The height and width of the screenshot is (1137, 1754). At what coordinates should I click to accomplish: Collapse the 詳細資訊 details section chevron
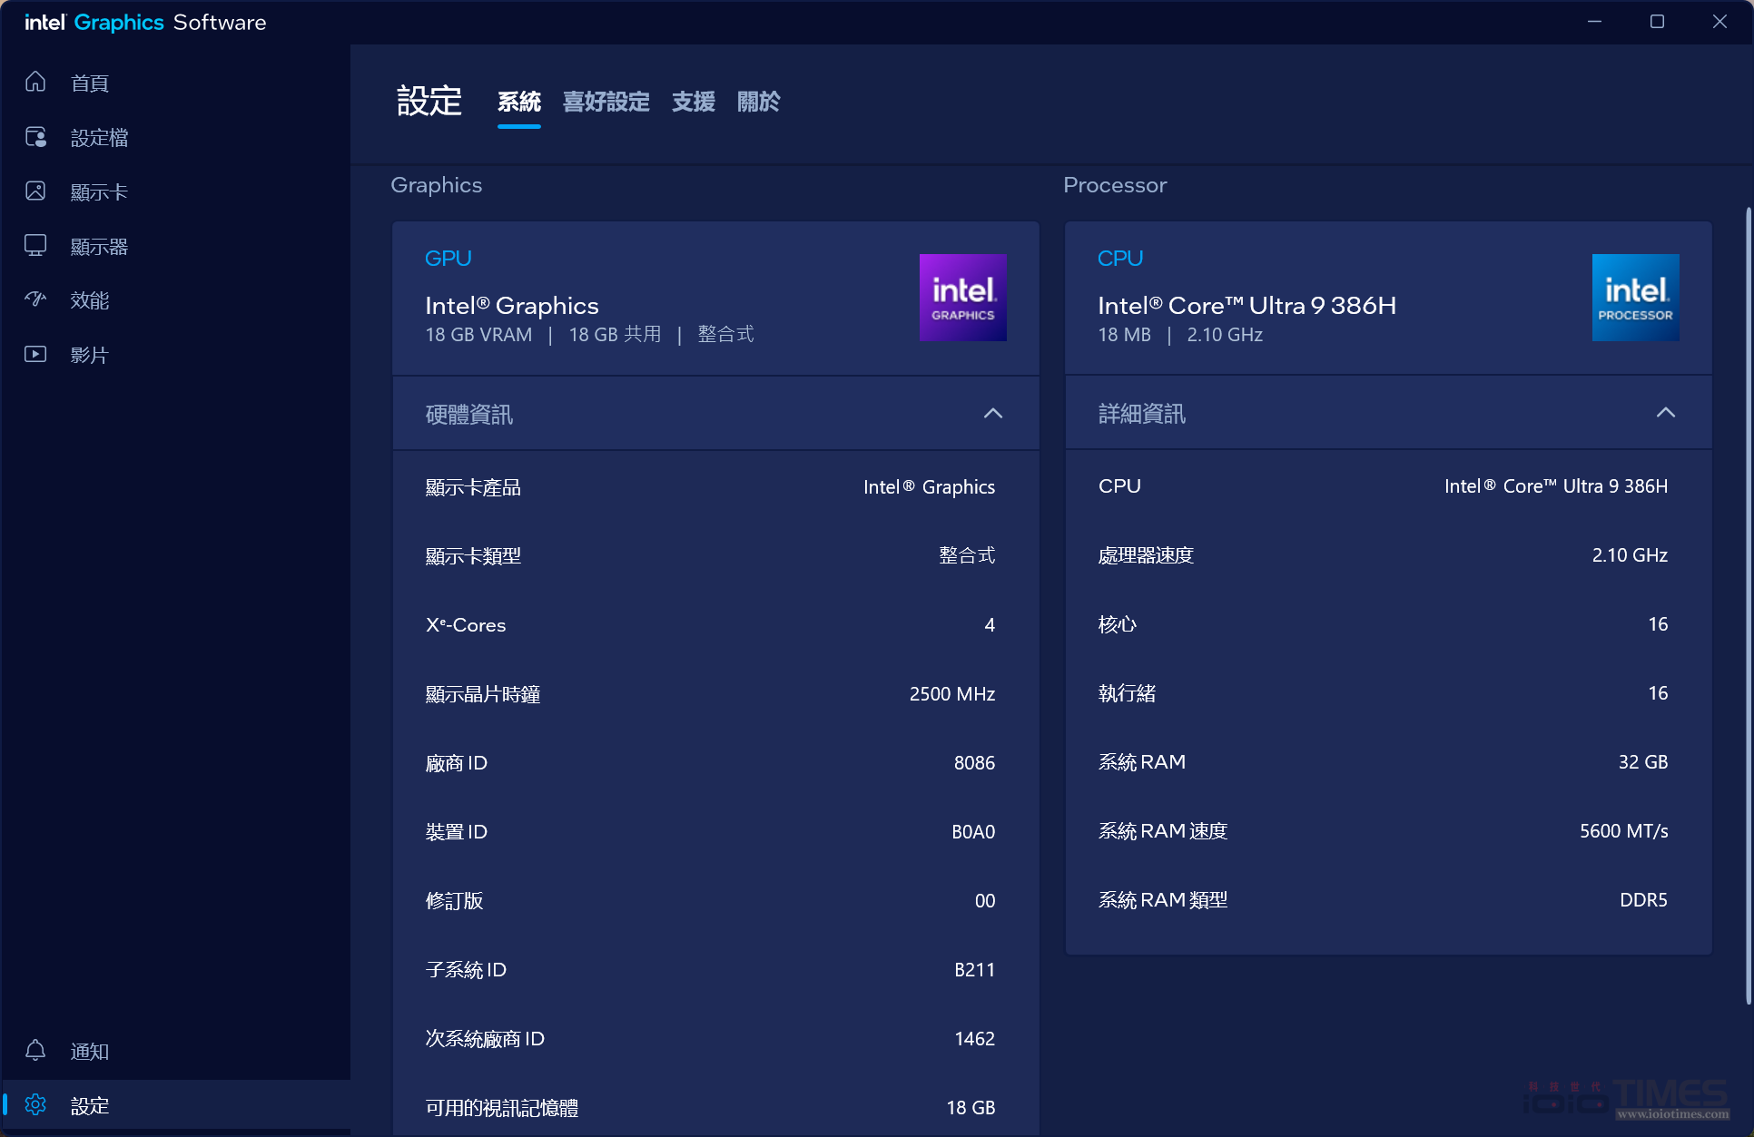click(1666, 413)
